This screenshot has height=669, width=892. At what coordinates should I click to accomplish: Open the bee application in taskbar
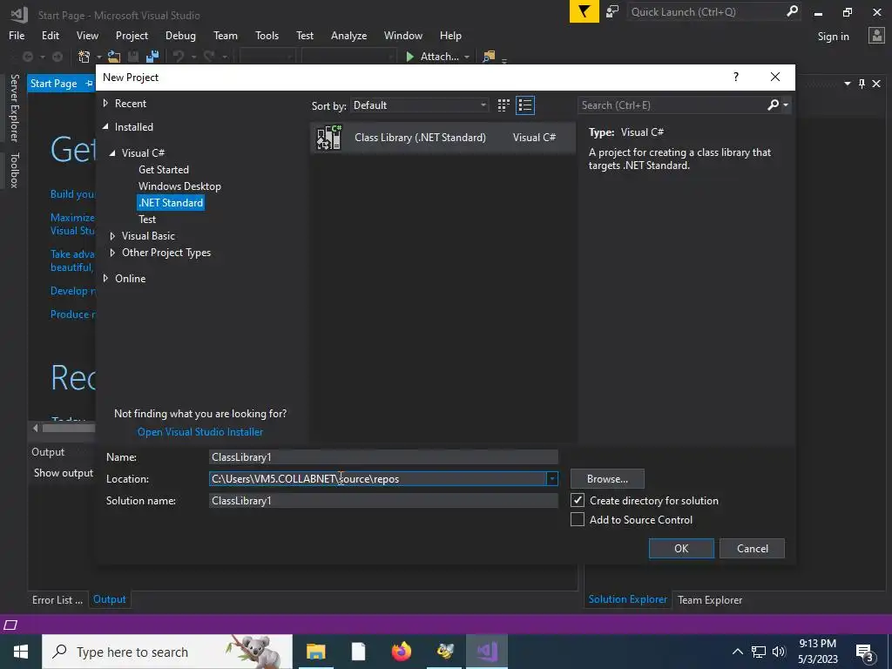point(445,652)
